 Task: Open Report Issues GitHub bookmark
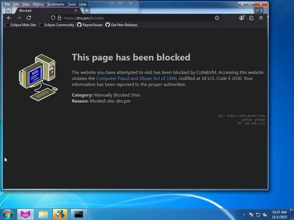(90, 25)
